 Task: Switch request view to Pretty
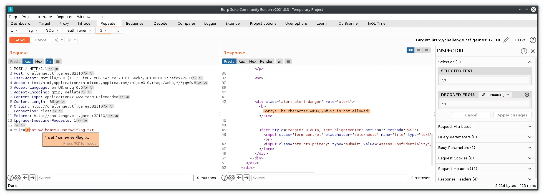point(15,61)
